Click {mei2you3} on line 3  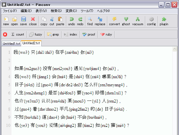pos(62,69)
